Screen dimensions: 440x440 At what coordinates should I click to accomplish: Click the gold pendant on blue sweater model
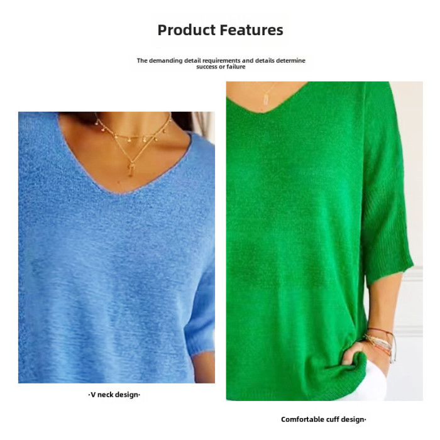point(131,170)
